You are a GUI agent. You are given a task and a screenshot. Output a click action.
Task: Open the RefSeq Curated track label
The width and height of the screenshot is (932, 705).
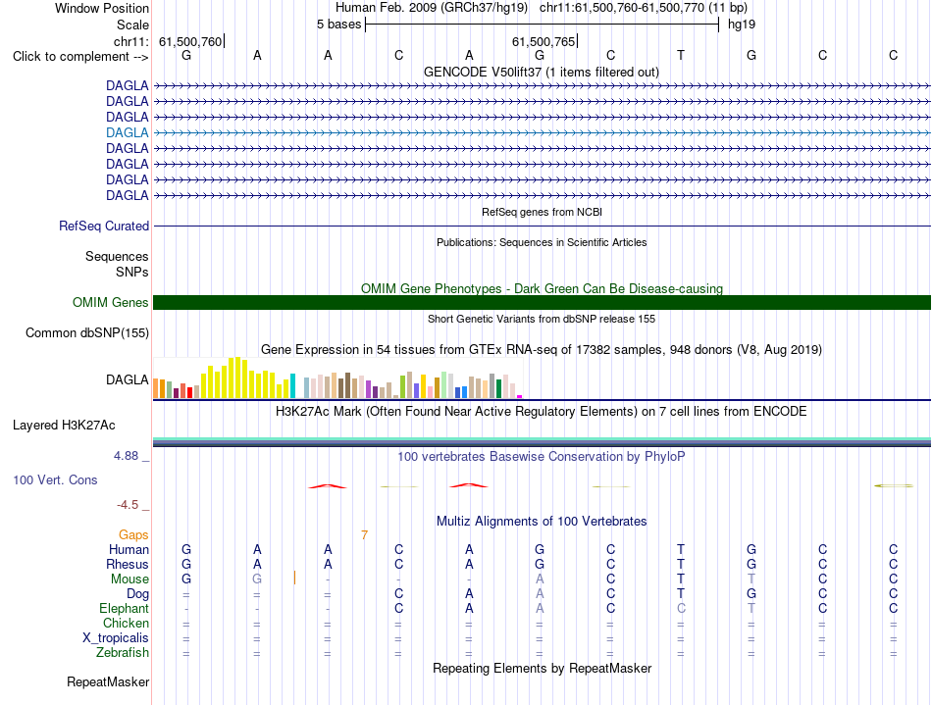click(104, 226)
